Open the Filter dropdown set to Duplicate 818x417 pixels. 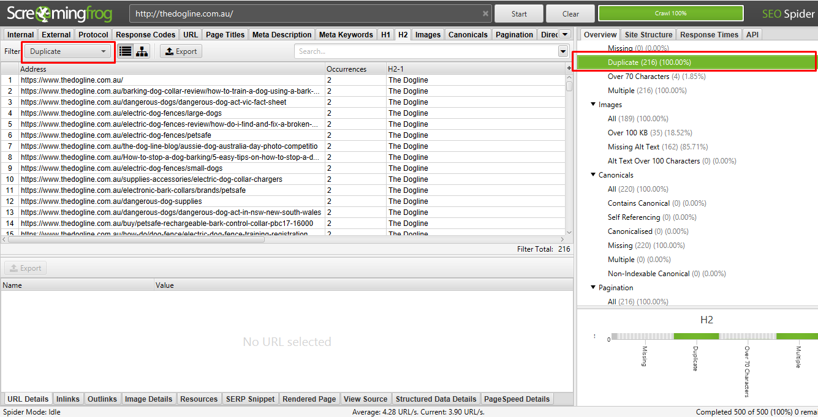pos(68,51)
